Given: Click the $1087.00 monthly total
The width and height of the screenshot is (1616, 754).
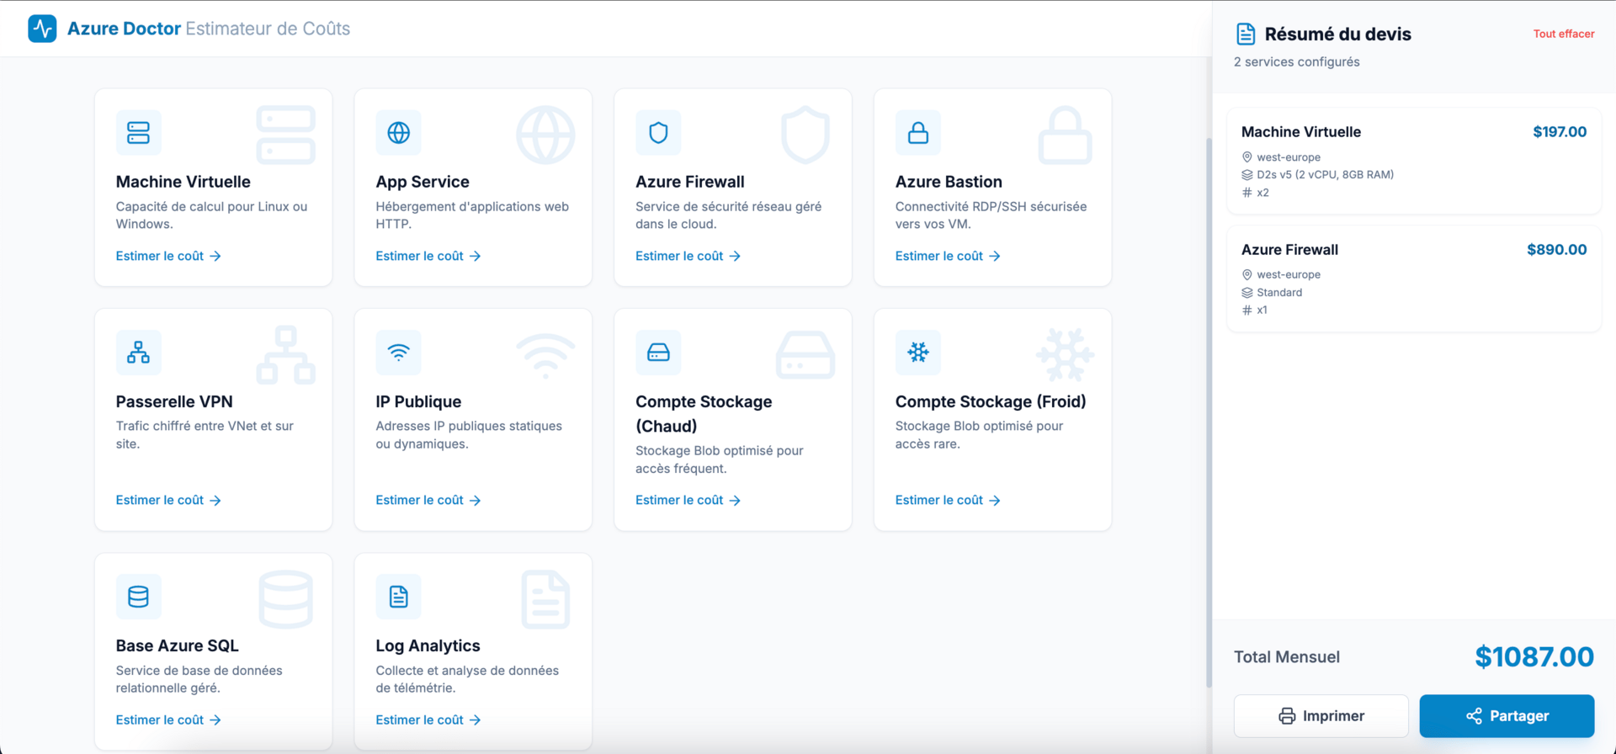Looking at the screenshot, I should 1534,657.
